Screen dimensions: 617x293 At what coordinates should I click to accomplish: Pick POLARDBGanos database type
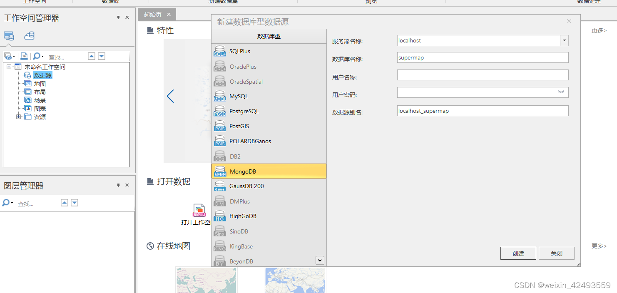(269, 141)
